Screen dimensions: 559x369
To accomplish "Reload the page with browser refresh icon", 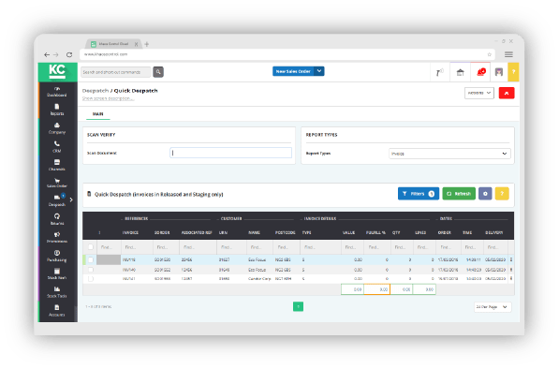I will pyautogui.click(x=69, y=54).
